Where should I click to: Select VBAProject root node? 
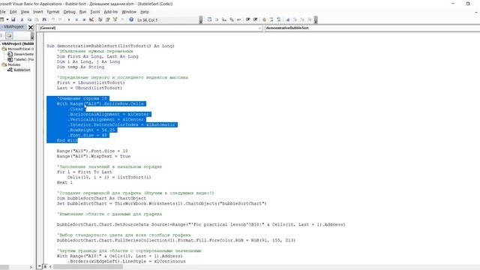coord(18,43)
